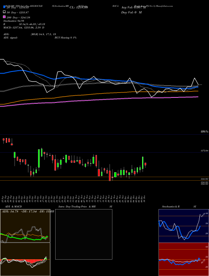Click the magenta 200 Day legend swatch
Viewport: 209px width, 276px height.
[x=4, y=17]
